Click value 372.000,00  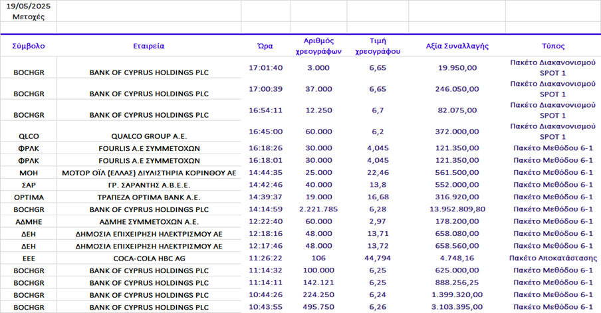point(457,132)
